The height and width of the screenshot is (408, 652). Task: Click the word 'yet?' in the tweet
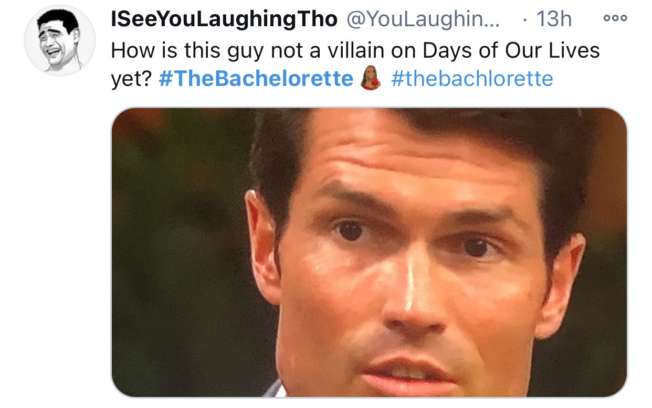point(132,79)
